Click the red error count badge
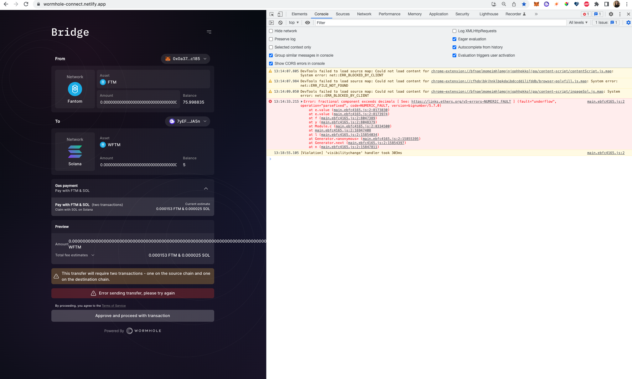 tap(586, 14)
